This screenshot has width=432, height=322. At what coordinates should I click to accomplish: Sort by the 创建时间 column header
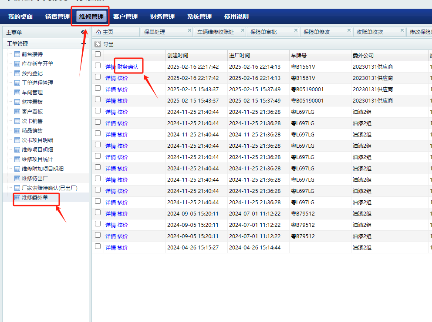pyautogui.click(x=178, y=56)
